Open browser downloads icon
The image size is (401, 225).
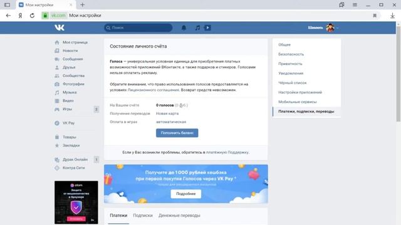point(393,16)
